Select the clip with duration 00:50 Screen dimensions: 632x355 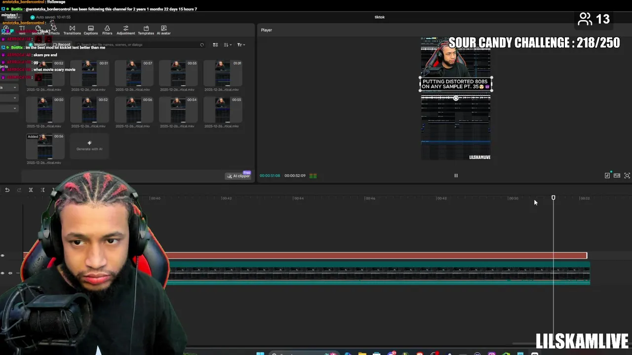[x=45, y=109]
